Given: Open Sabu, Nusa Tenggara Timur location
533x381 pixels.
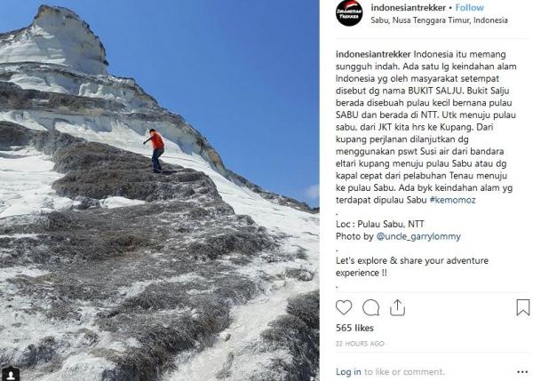Looking at the screenshot, I should 439,20.
